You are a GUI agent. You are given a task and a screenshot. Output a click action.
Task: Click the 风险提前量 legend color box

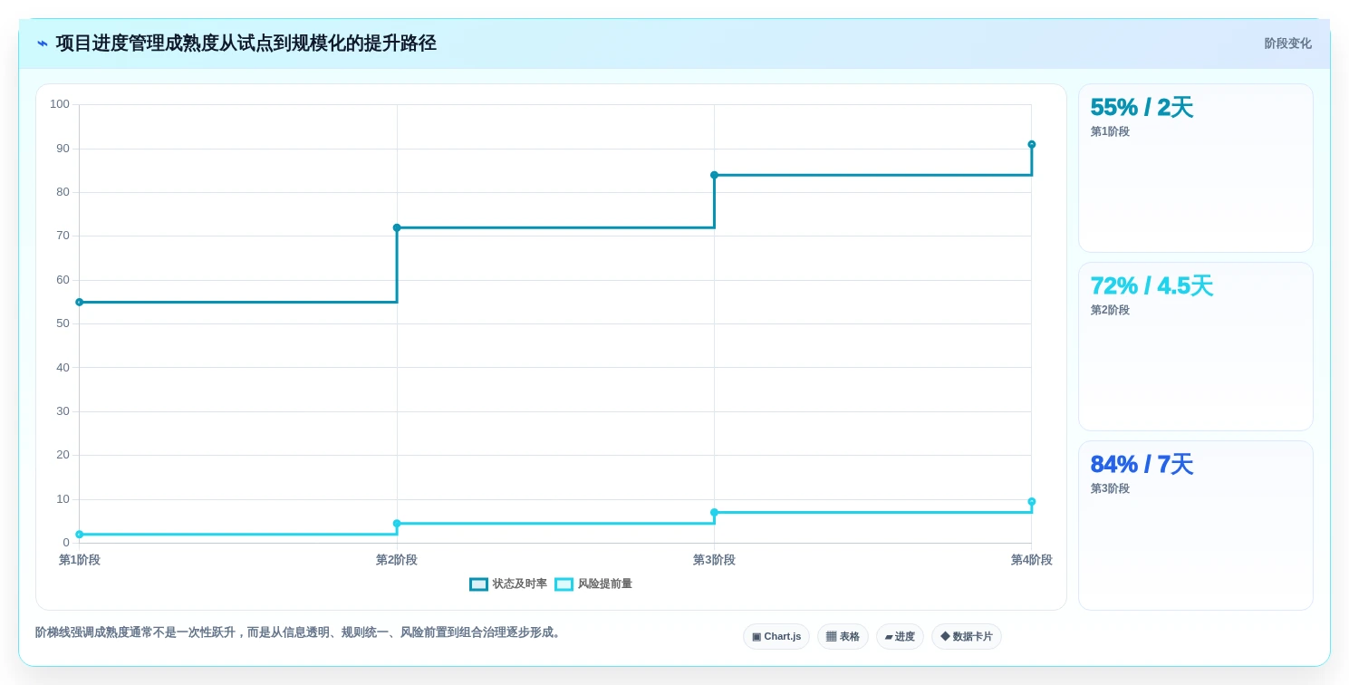pos(564,584)
